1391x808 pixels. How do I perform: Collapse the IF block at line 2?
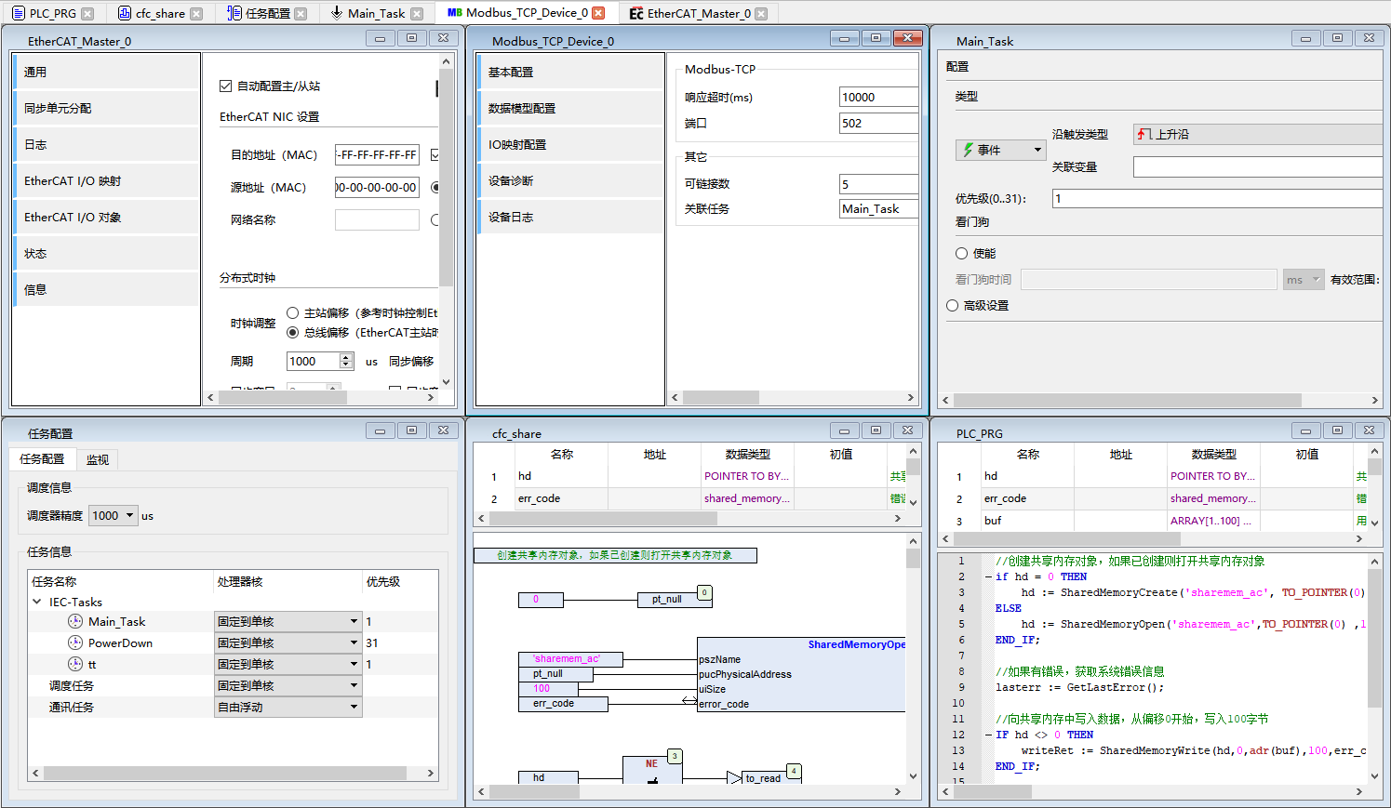click(988, 576)
